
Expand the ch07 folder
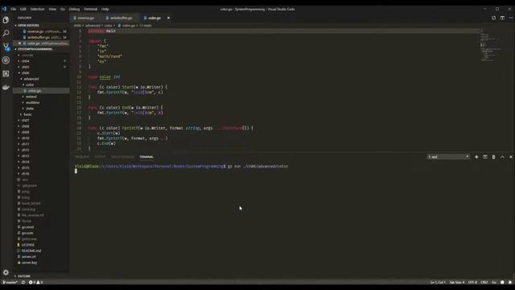tap(25, 120)
